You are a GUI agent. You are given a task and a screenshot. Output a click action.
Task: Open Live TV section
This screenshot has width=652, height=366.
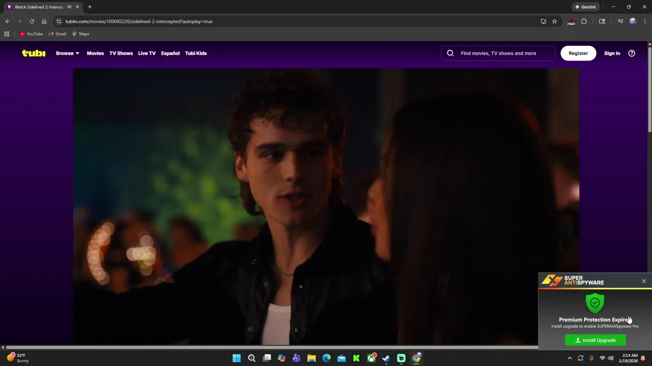click(147, 53)
